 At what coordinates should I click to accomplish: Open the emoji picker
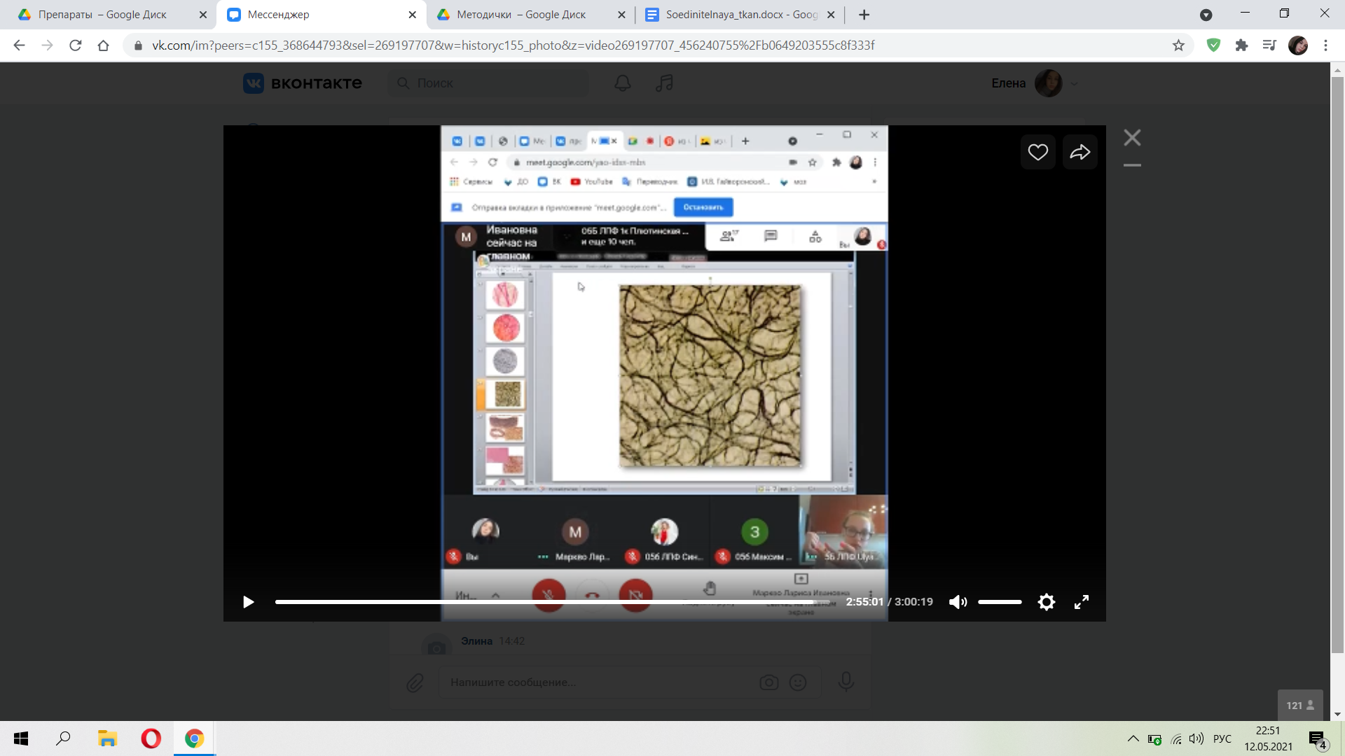point(797,682)
